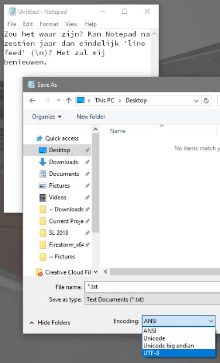Image resolution: width=220 pixels, height=363 pixels.
Task: Open Notepad Help menu
Action: [x=91, y=24]
